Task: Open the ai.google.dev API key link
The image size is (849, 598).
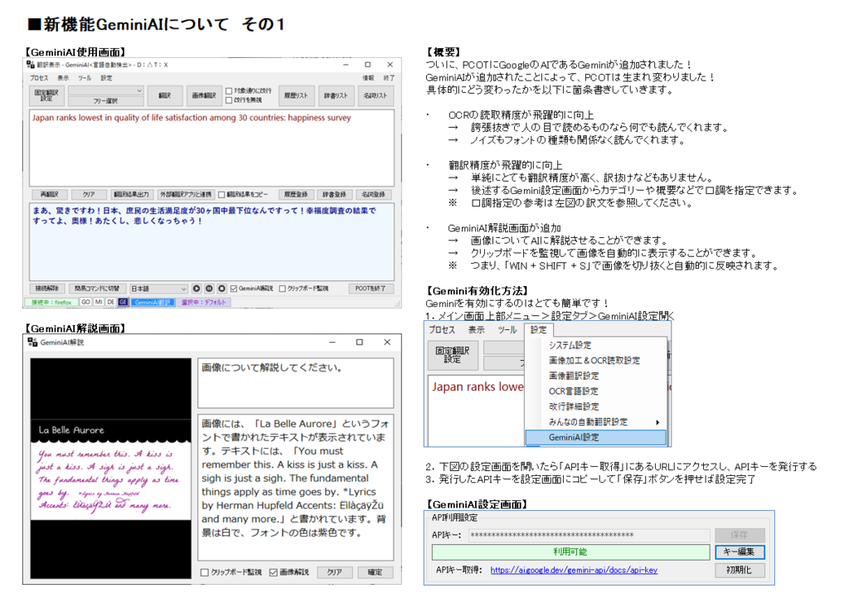Action: click(574, 571)
